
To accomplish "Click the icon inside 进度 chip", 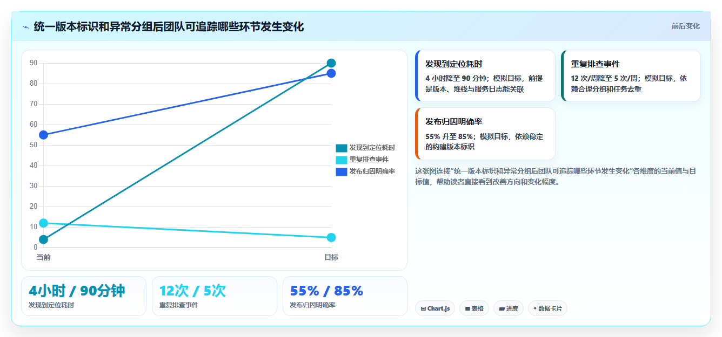I will click(x=502, y=309).
